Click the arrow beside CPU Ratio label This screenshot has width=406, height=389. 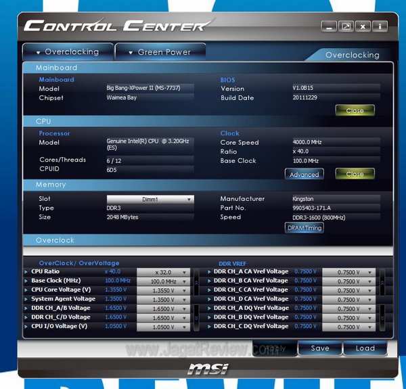coord(26,272)
